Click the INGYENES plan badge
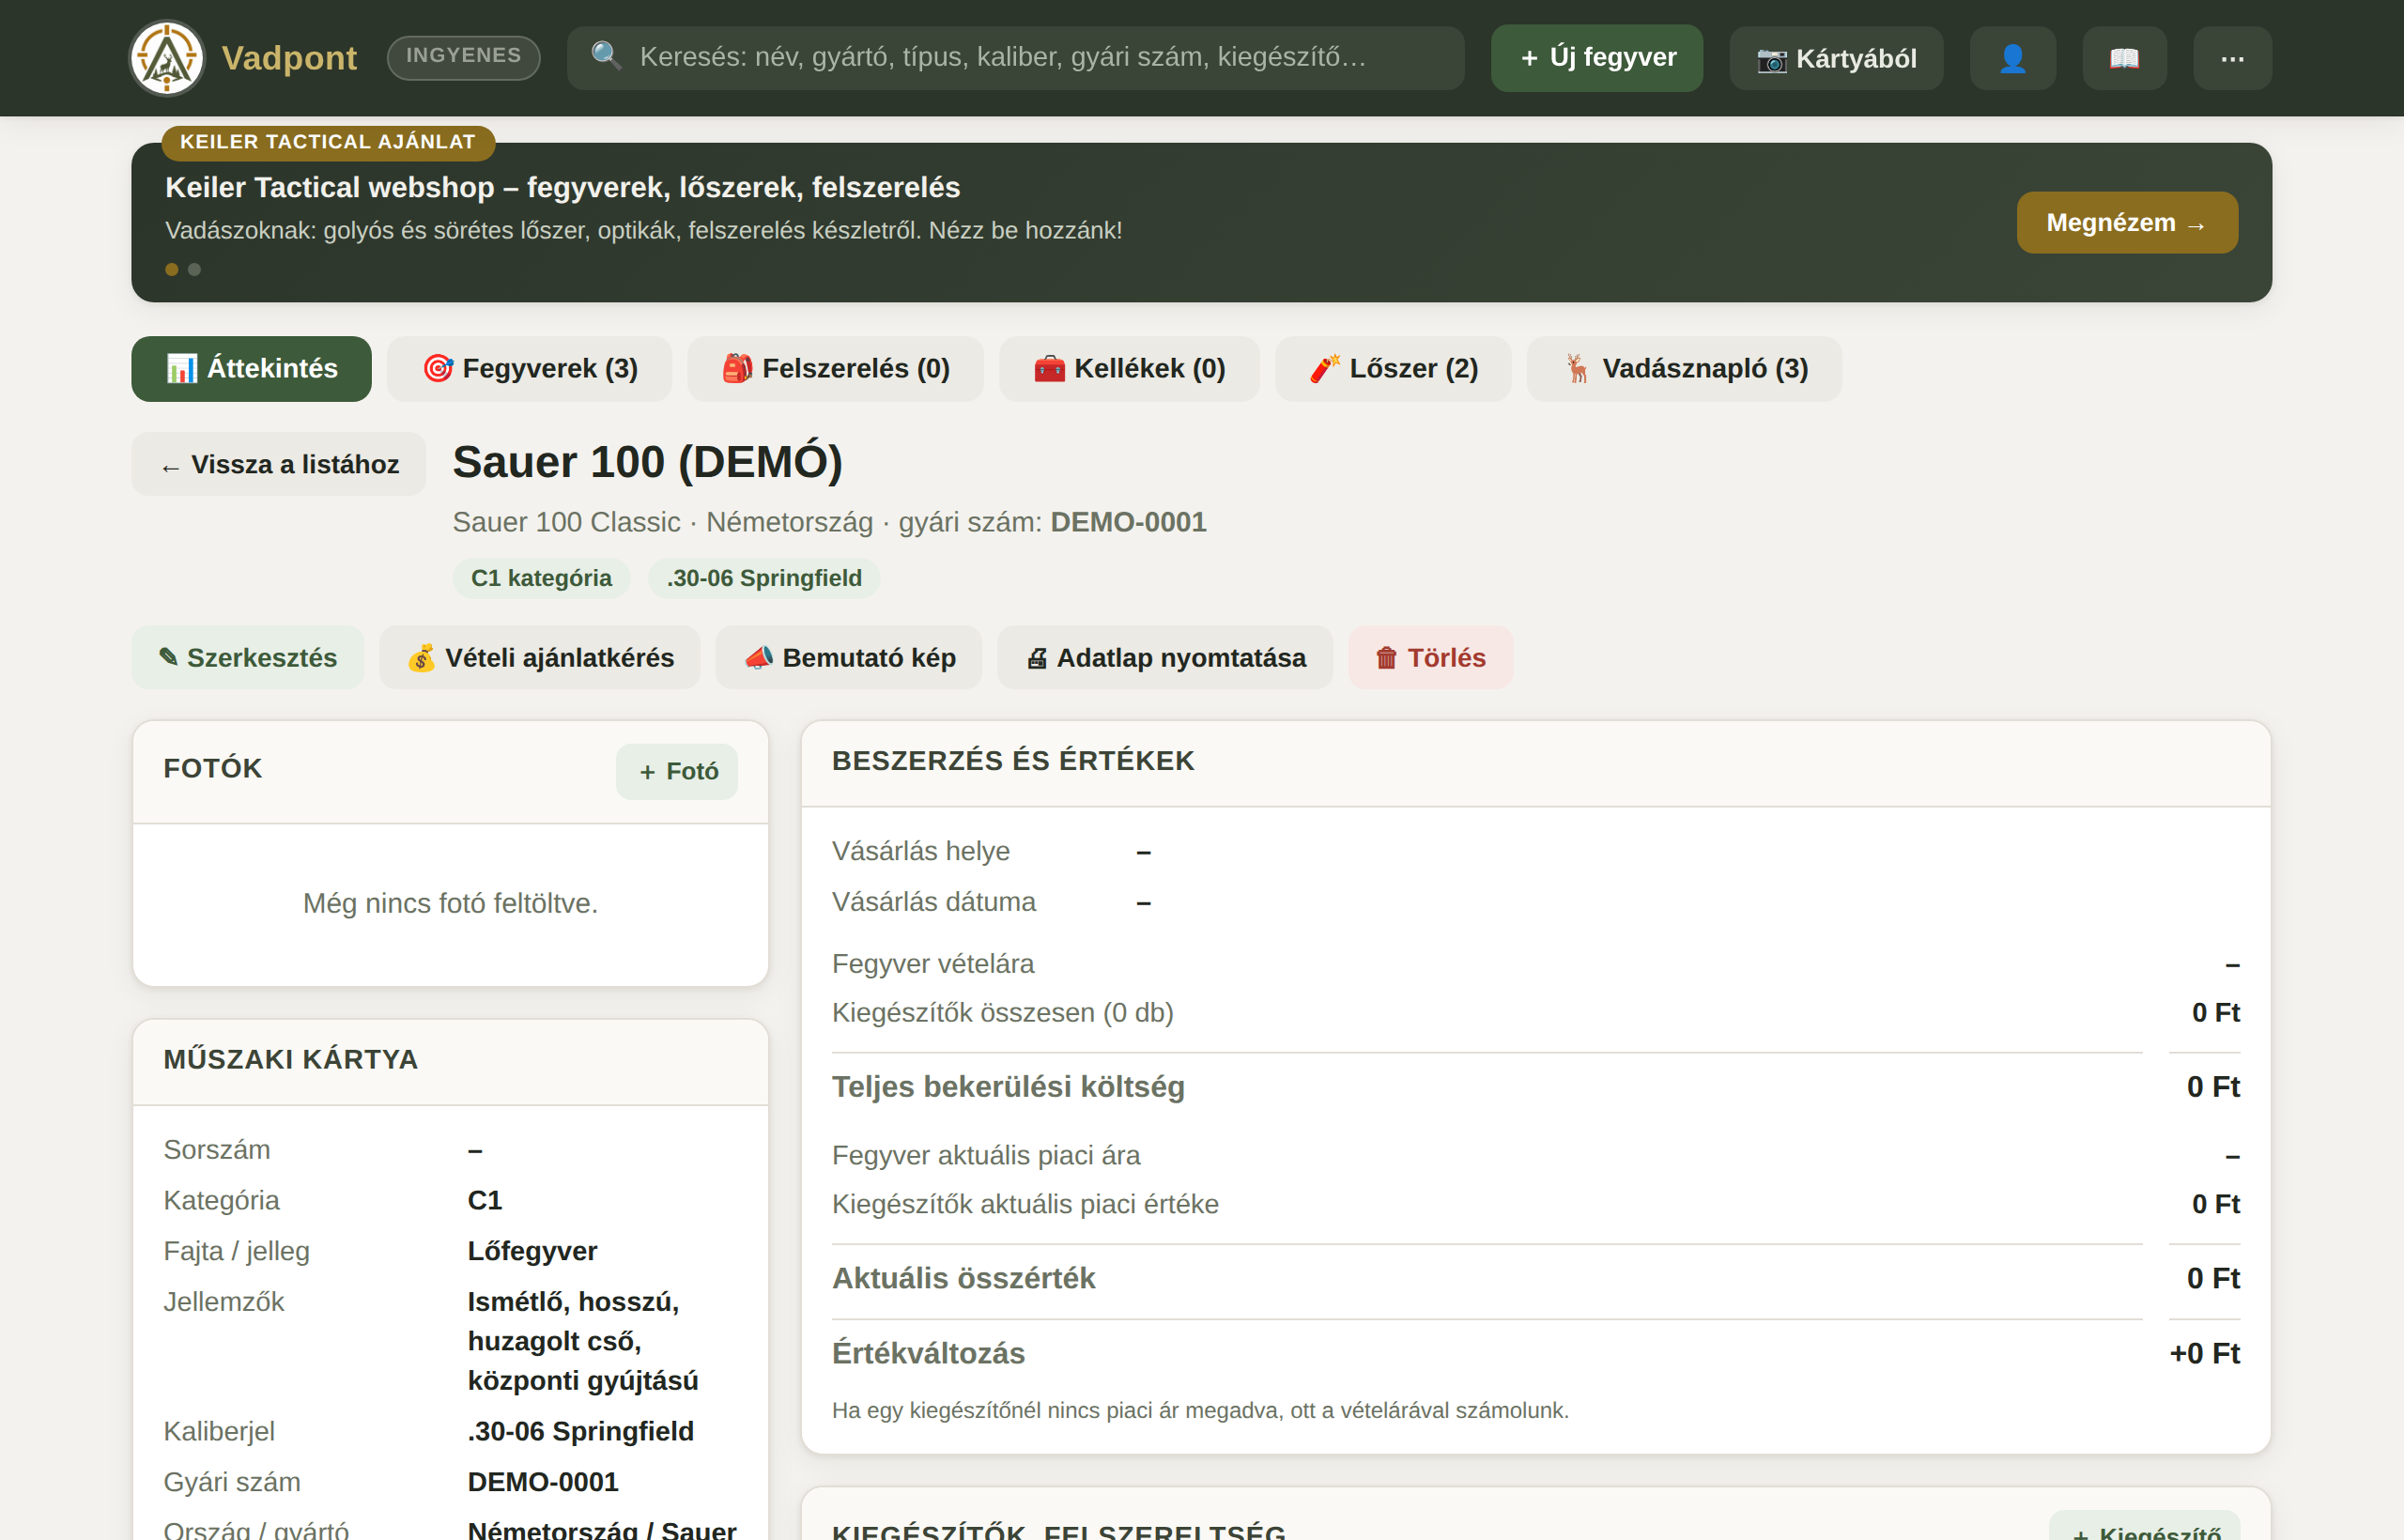 click(464, 57)
